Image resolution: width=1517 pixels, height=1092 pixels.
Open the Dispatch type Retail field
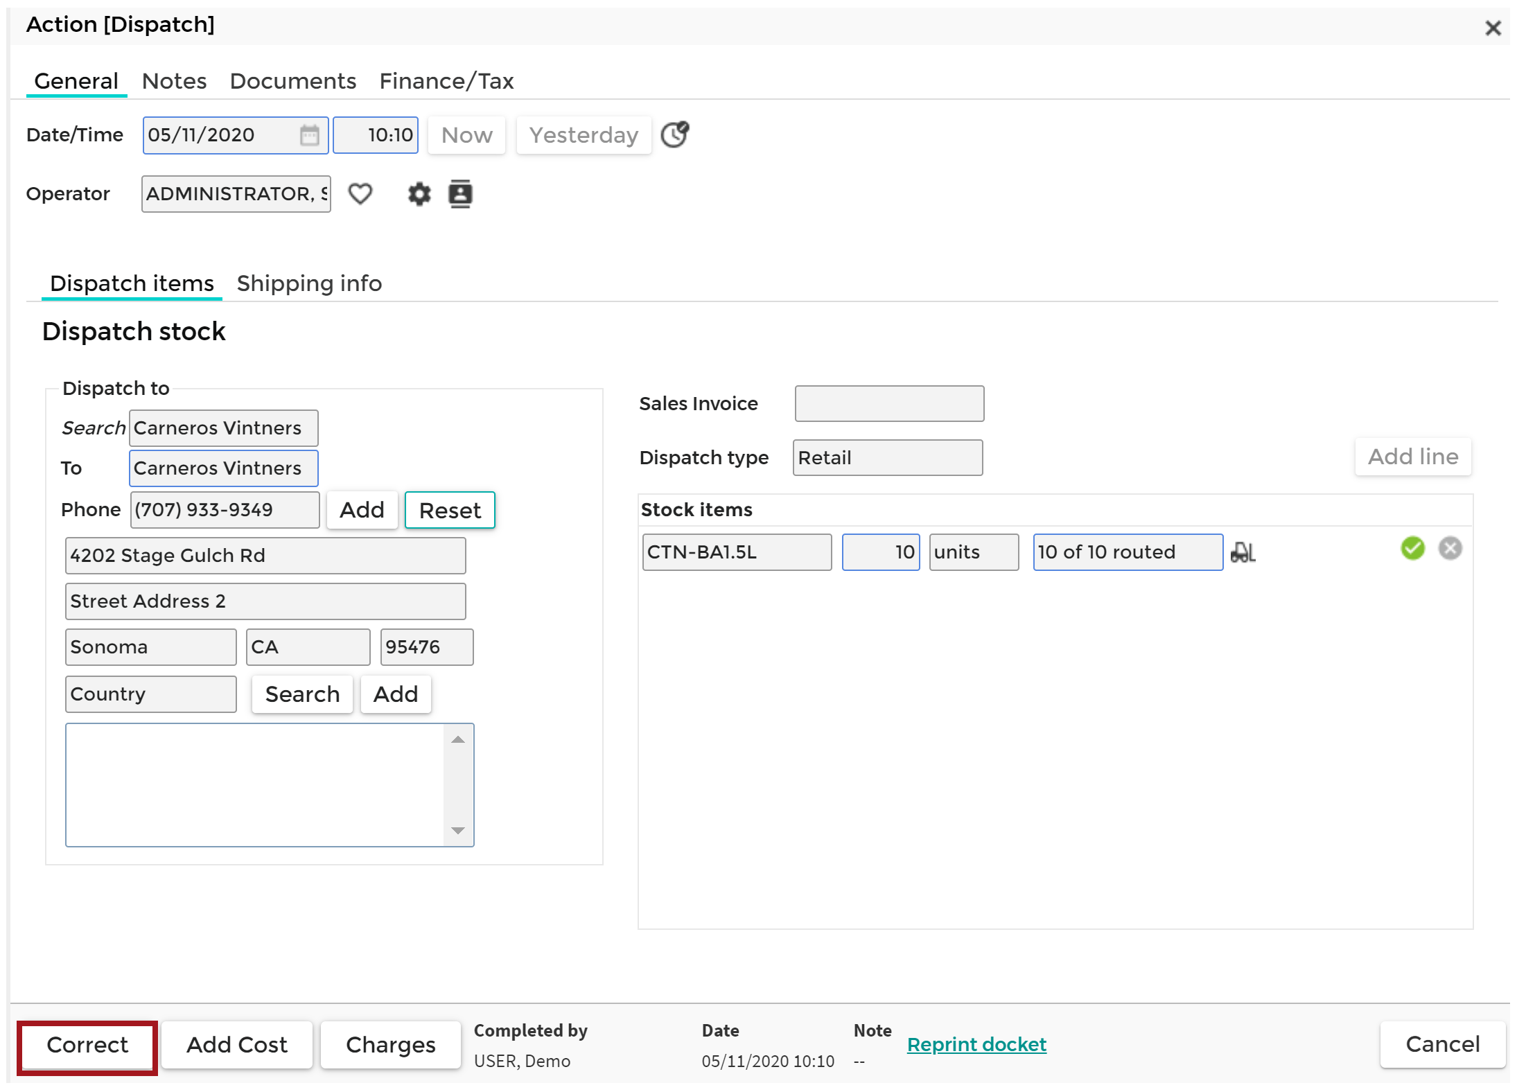pyautogui.click(x=888, y=458)
